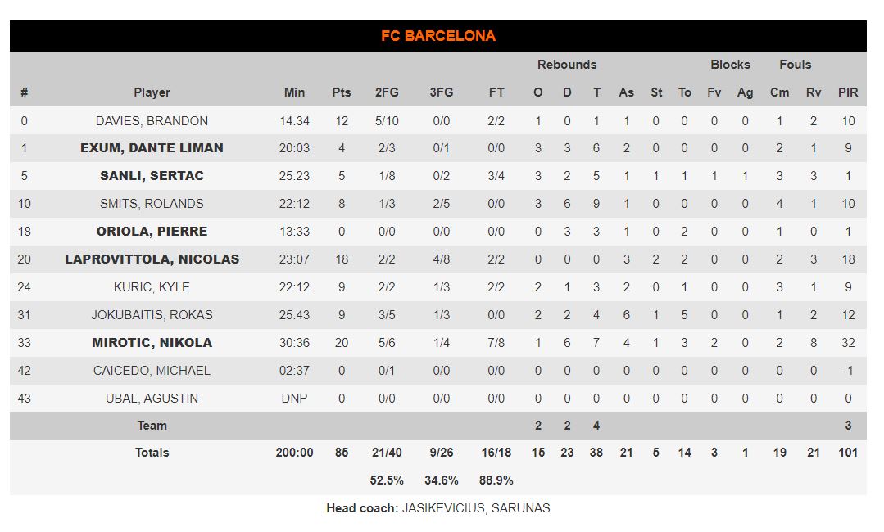Click the FC Barcelona team header
The height and width of the screenshot is (532, 884).
[x=437, y=36]
